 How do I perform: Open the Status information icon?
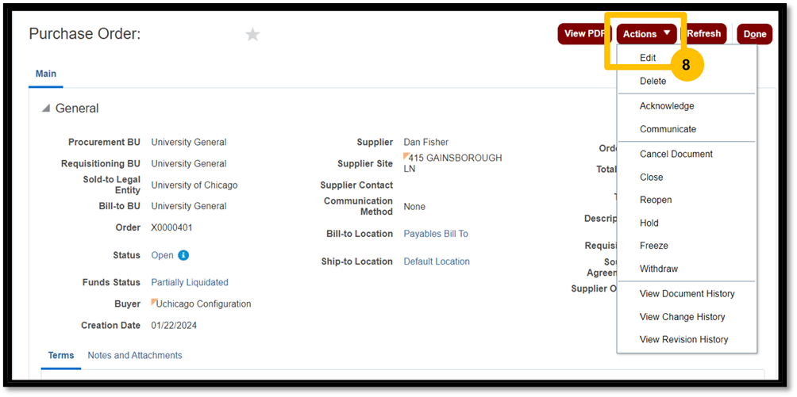point(183,255)
